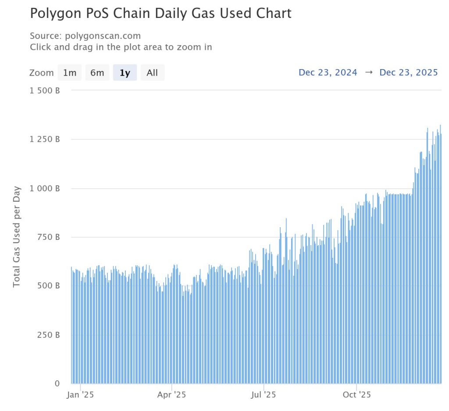The image size is (449, 411).
Task: Edit the end date Dec 23, 2025
Action: (409, 73)
